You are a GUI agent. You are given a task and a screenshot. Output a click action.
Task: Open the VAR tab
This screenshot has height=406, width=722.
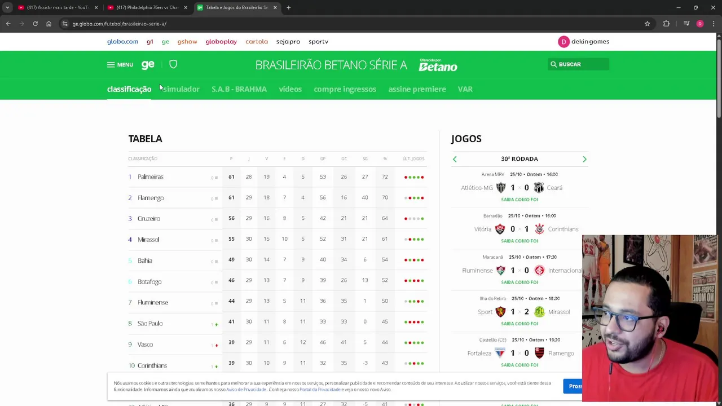(465, 89)
